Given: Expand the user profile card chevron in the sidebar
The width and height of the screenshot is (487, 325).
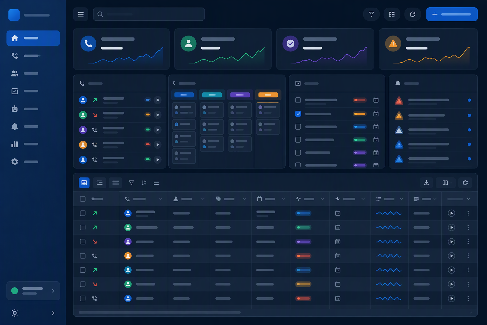Looking at the screenshot, I should (x=53, y=291).
